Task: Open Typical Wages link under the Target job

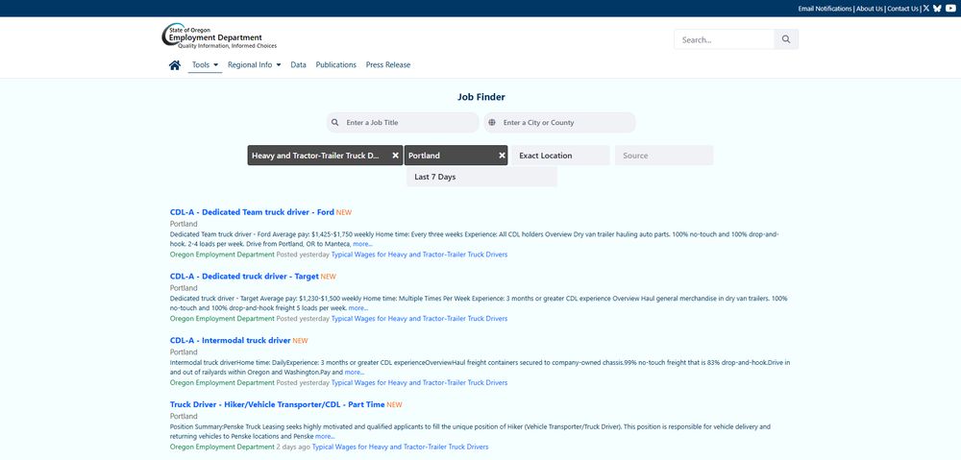Action: tap(419, 319)
